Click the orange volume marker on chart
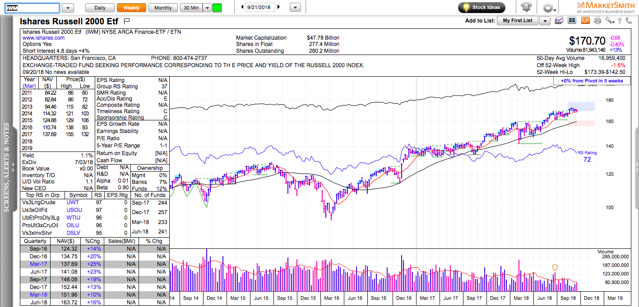 tap(555, 267)
